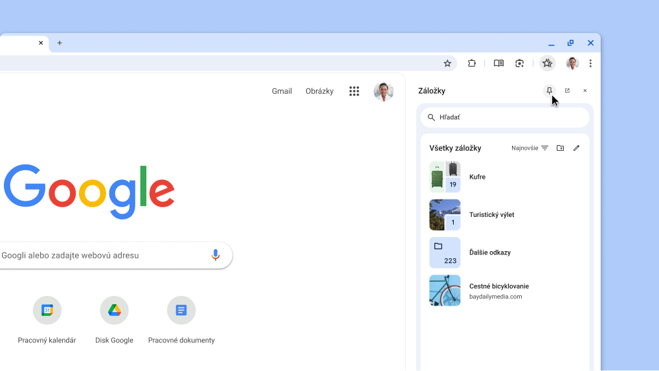Click the Google Lens screenshot search icon
Screen dimensions: 659x371
[519, 63]
